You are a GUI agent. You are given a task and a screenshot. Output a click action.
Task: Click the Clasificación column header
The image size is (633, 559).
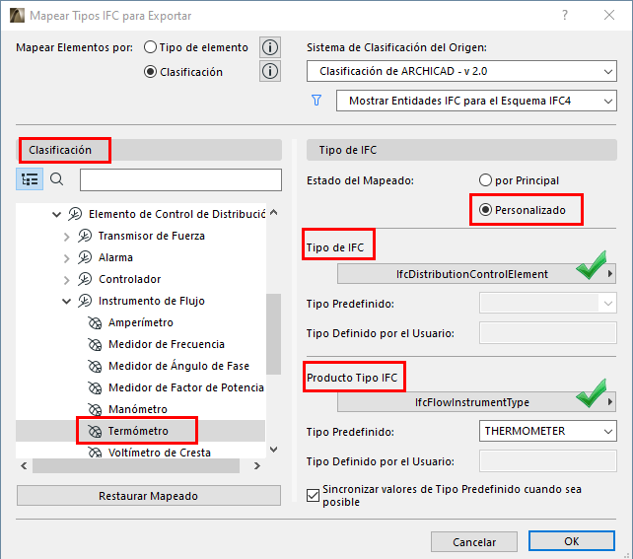click(149, 150)
